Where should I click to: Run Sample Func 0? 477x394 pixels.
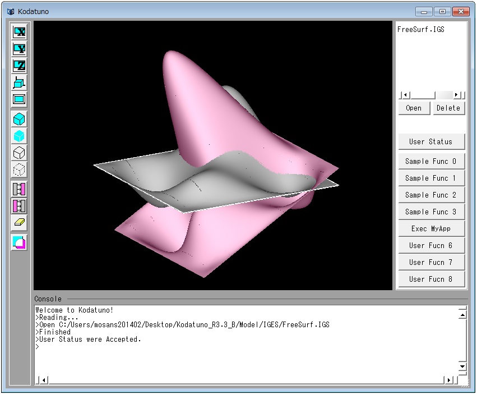[430, 162]
